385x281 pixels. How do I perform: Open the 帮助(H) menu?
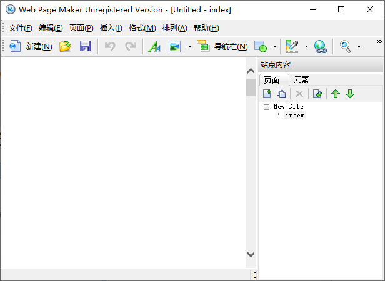[206, 28]
